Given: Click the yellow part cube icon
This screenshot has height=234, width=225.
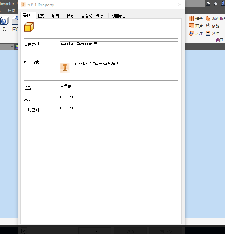Looking at the screenshot, I should point(29,27).
